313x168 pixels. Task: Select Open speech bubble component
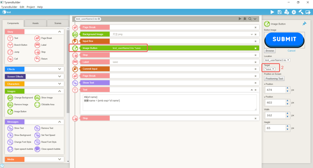tap(20, 149)
